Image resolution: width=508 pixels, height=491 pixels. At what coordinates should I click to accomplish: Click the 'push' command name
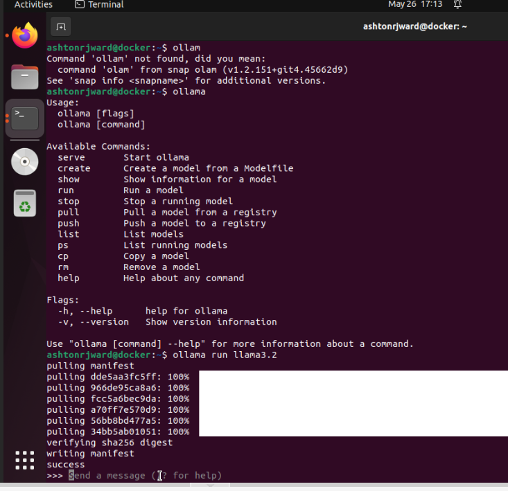click(x=69, y=223)
